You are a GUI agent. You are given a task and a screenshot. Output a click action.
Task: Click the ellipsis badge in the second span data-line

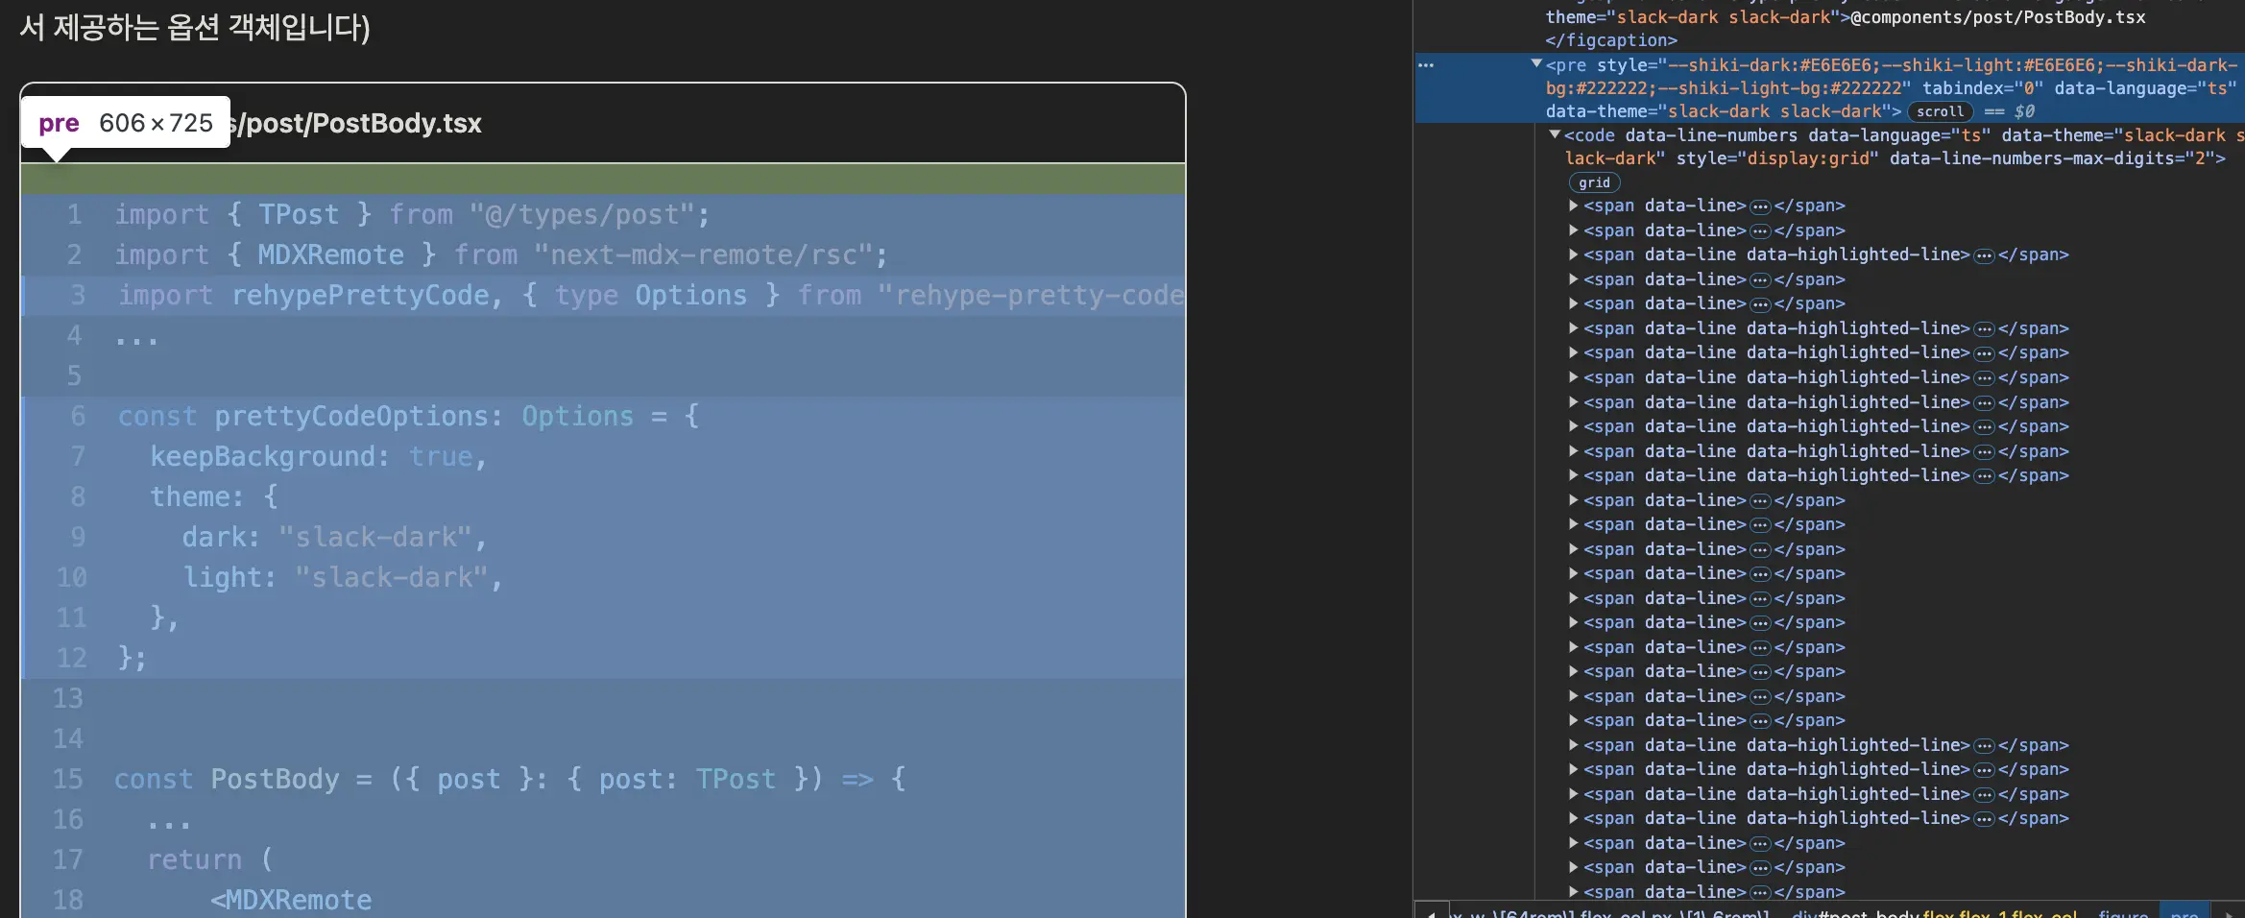tap(1759, 231)
